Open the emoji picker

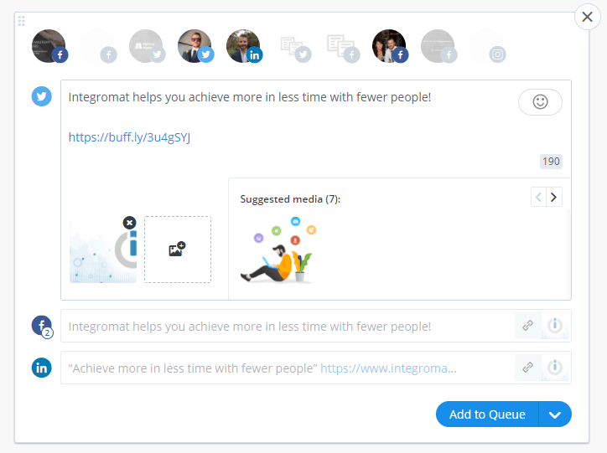point(540,101)
